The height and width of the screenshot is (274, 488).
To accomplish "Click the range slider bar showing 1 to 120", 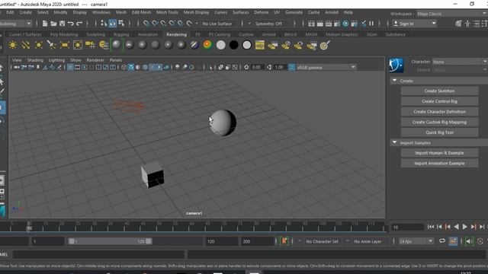I will [110, 241].
